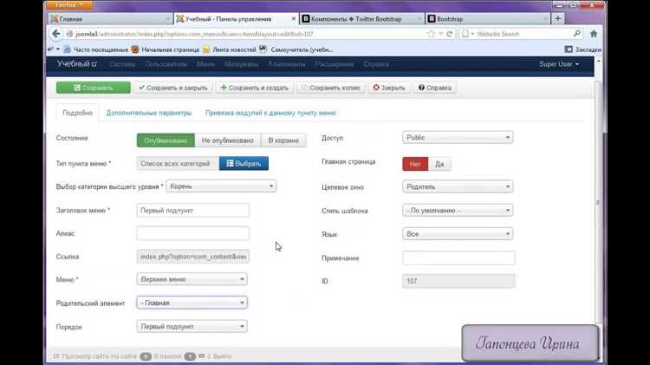Click the blue Выбрать menu type button
Viewport: 650px width, 365px height.
pyautogui.click(x=244, y=163)
